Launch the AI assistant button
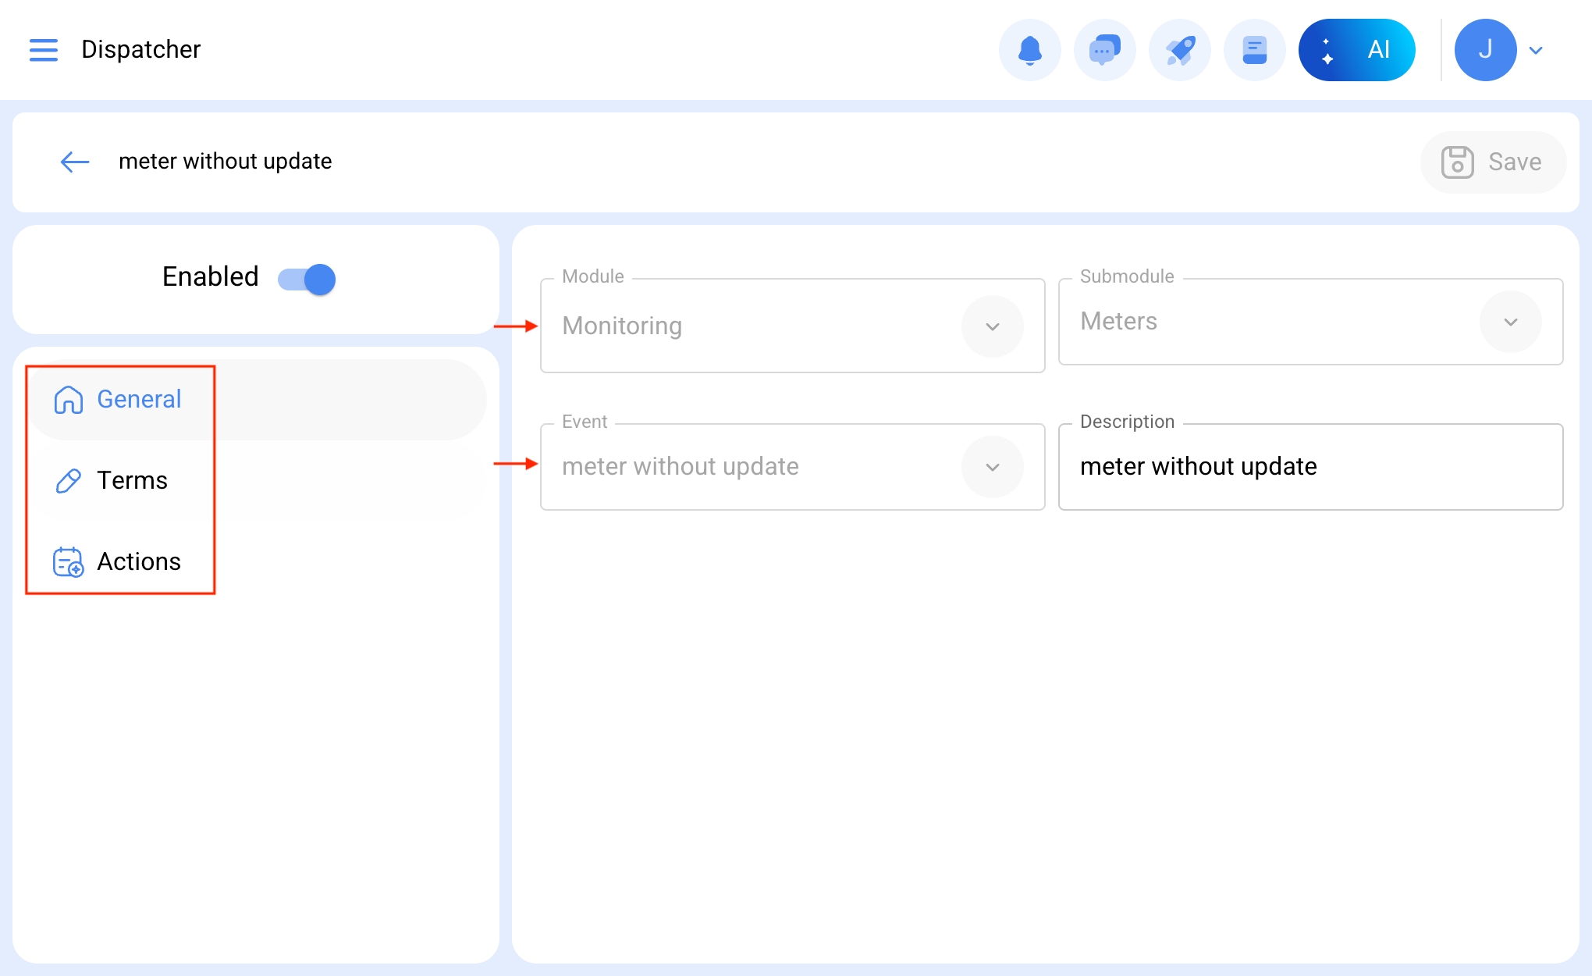Screen dimensions: 1592x976 pos(1357,50)
